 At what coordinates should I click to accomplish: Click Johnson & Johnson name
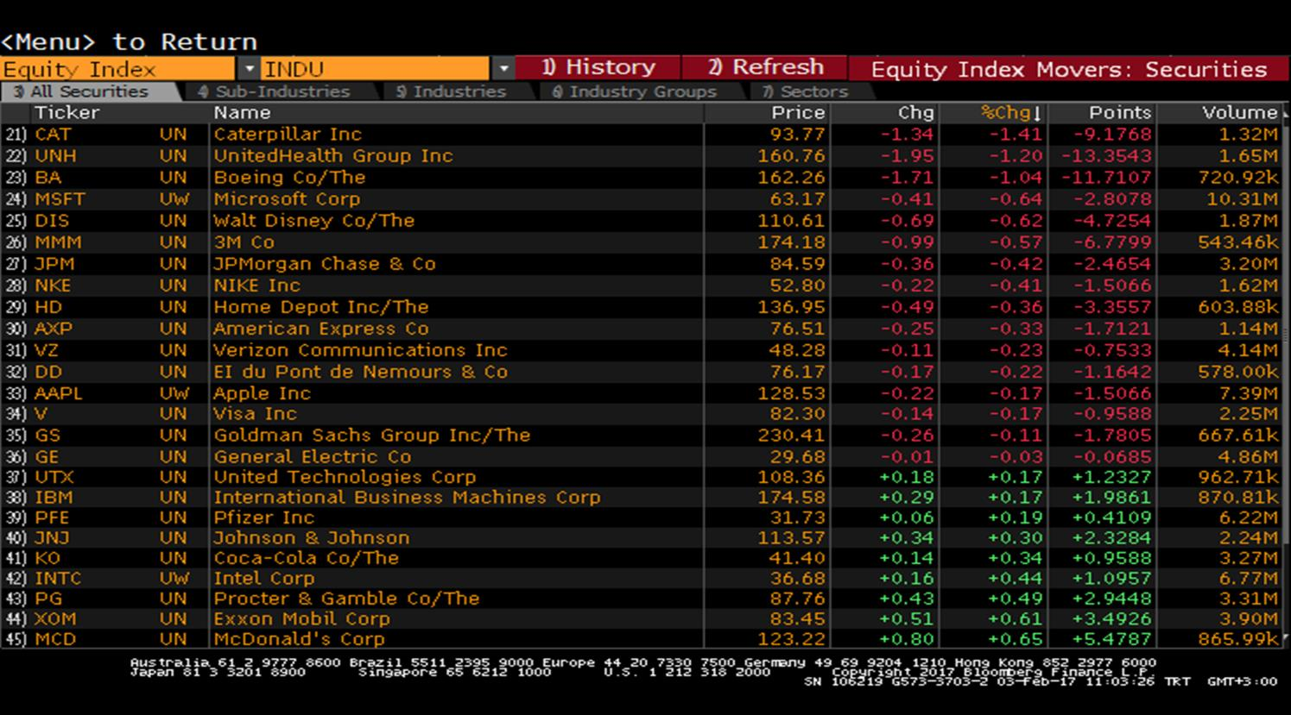click(x=312, y=538)
